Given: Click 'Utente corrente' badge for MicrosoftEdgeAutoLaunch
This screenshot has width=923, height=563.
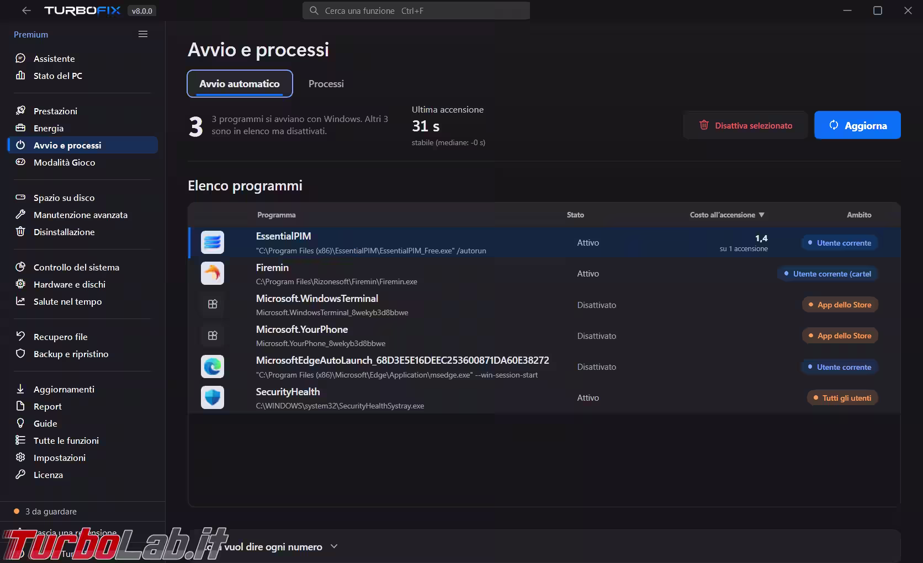Looking at the screenshot, I should (839, 367).
